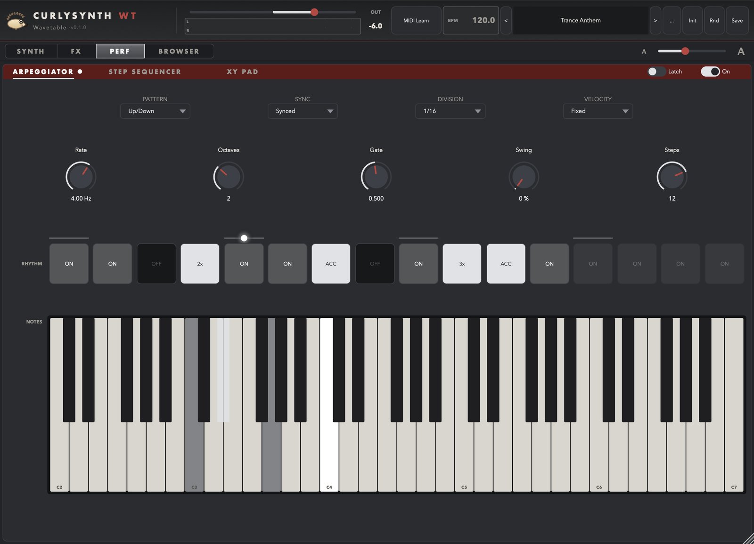Click the BPM 120.0 field
Image resolution: width=754 pixels, height=544 pixels.
tap(471, 20)
